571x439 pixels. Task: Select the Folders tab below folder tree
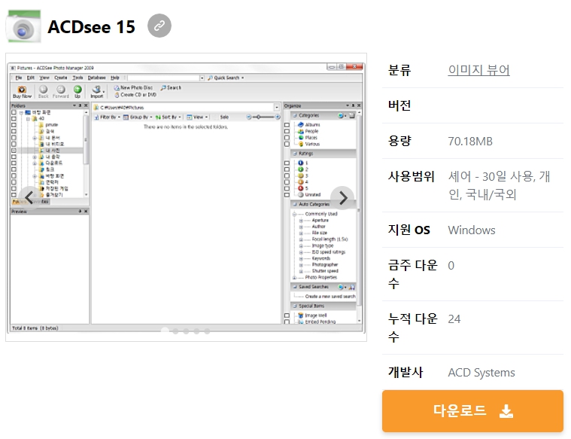20,202
